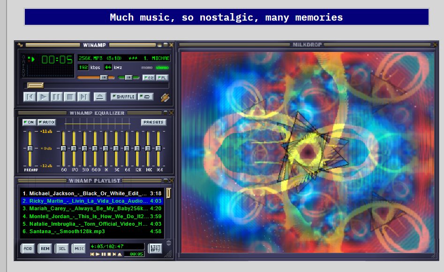Viewport: 444px width, 272px height.
Task: Toggle Repeat mode button
Action: pyautogui.click(x=146, y=97)
